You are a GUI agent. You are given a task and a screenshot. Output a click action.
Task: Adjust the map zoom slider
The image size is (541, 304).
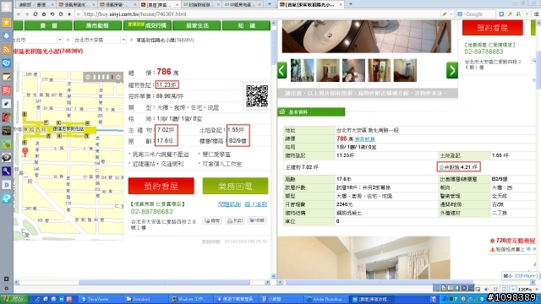tap(103, 77)
